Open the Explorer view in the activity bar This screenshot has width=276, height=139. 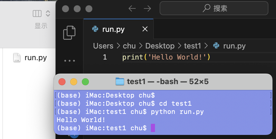pos(69,33)
